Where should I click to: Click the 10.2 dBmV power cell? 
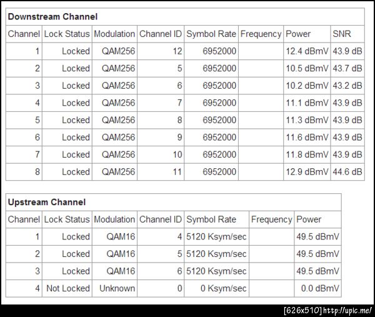pos(307,86)
